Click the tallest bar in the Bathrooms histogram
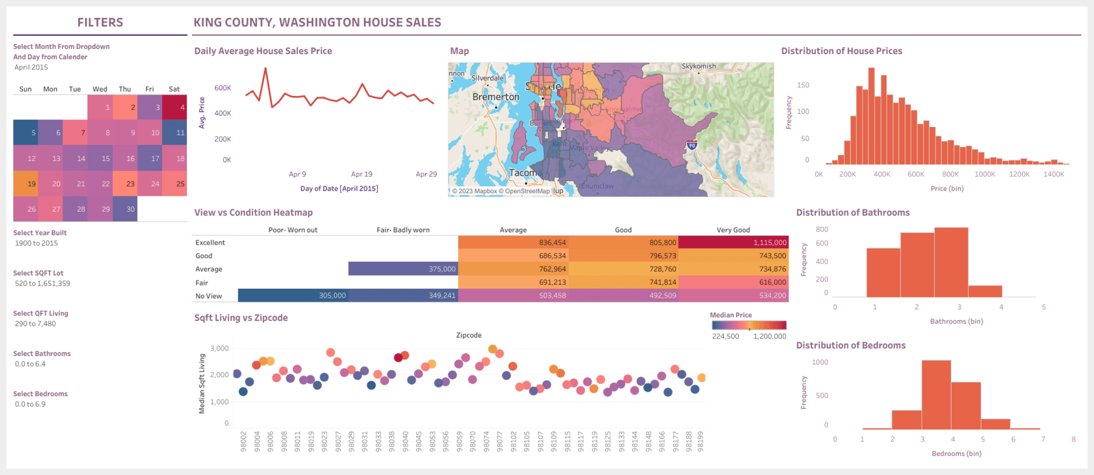 (951, 262)
